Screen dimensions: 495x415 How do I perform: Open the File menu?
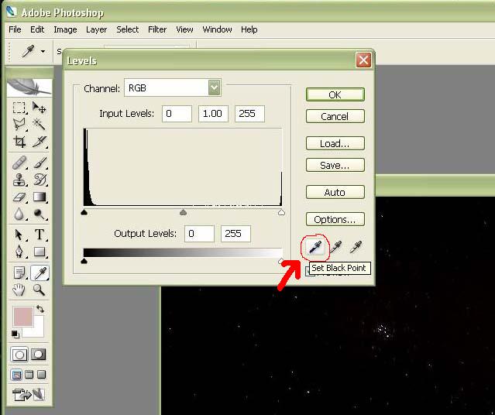[x=15, y=29]
